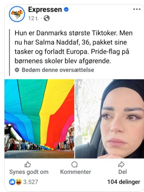Click the thumbs-up like icon
This screenshot has height=192, width=144.
[27, 164]
